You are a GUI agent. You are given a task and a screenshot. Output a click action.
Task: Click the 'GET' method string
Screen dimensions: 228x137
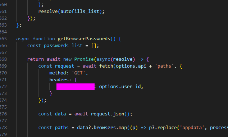pos(78,73)
